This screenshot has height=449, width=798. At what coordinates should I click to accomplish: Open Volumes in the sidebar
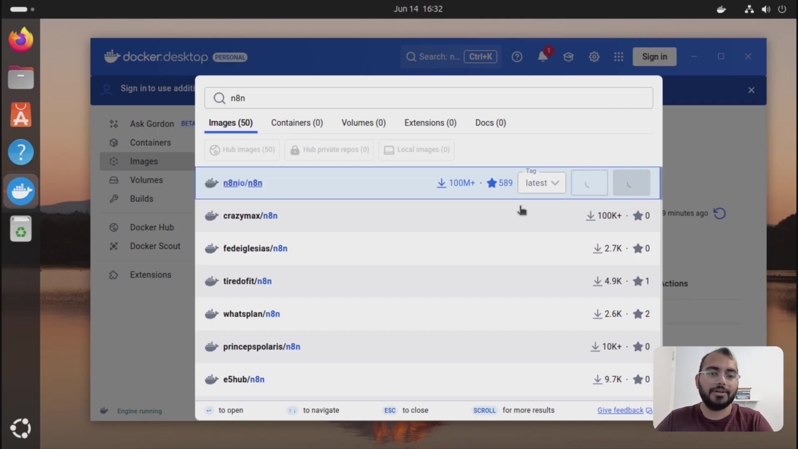pyautogui.click(x=146, y=180)
